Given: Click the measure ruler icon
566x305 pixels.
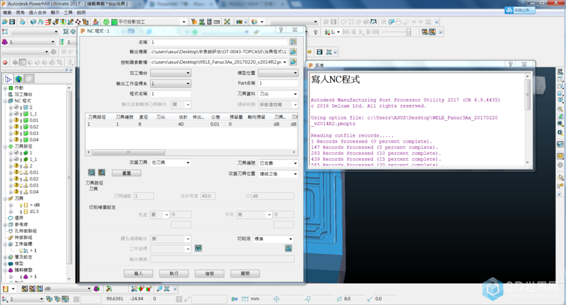Looking at the screenshot, I should pos(216,22).
